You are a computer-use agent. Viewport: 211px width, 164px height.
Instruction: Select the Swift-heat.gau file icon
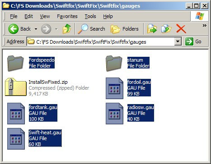(x=16, y=139)
